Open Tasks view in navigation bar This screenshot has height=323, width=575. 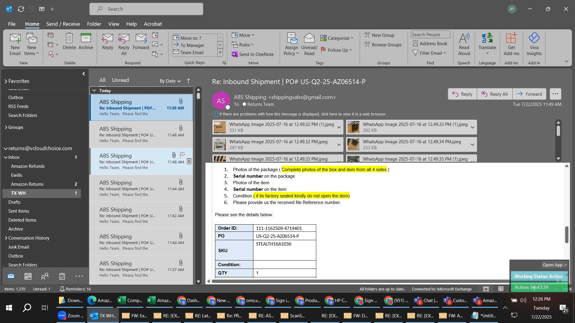pos(62,276)
